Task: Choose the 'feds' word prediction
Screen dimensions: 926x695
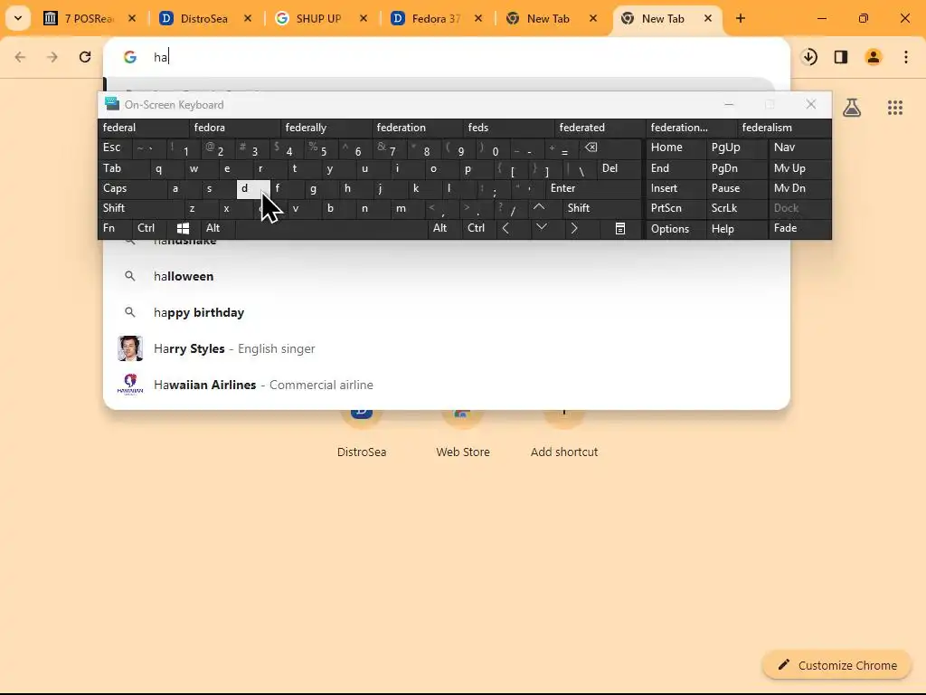Action: pyautogui.click(x=509, y=128)
